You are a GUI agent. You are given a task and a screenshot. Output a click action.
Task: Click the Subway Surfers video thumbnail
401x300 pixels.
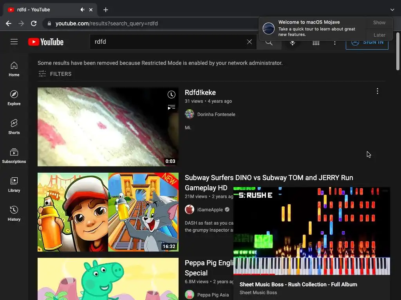pos(108,212)
